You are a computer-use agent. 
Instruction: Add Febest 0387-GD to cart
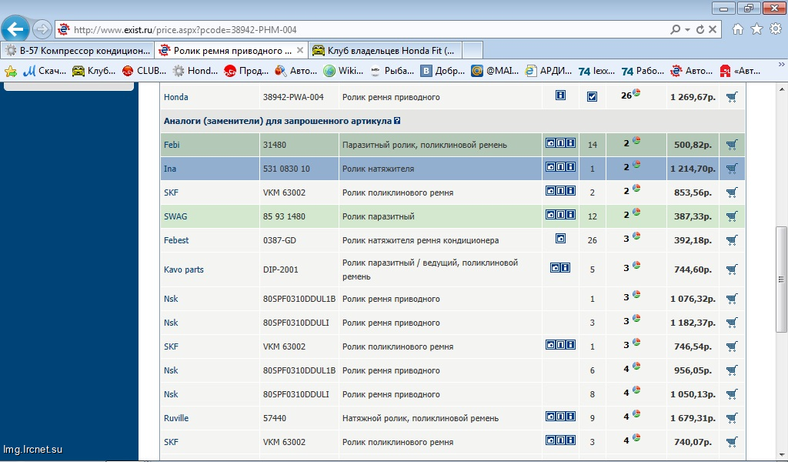click(732, 241)
